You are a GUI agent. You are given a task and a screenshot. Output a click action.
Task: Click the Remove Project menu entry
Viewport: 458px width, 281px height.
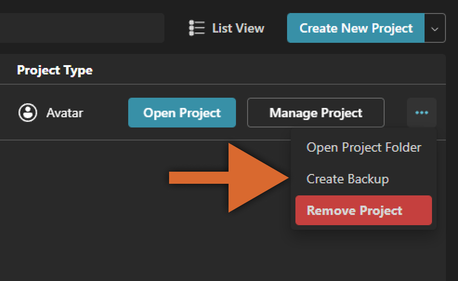click(x=363, y=210)
